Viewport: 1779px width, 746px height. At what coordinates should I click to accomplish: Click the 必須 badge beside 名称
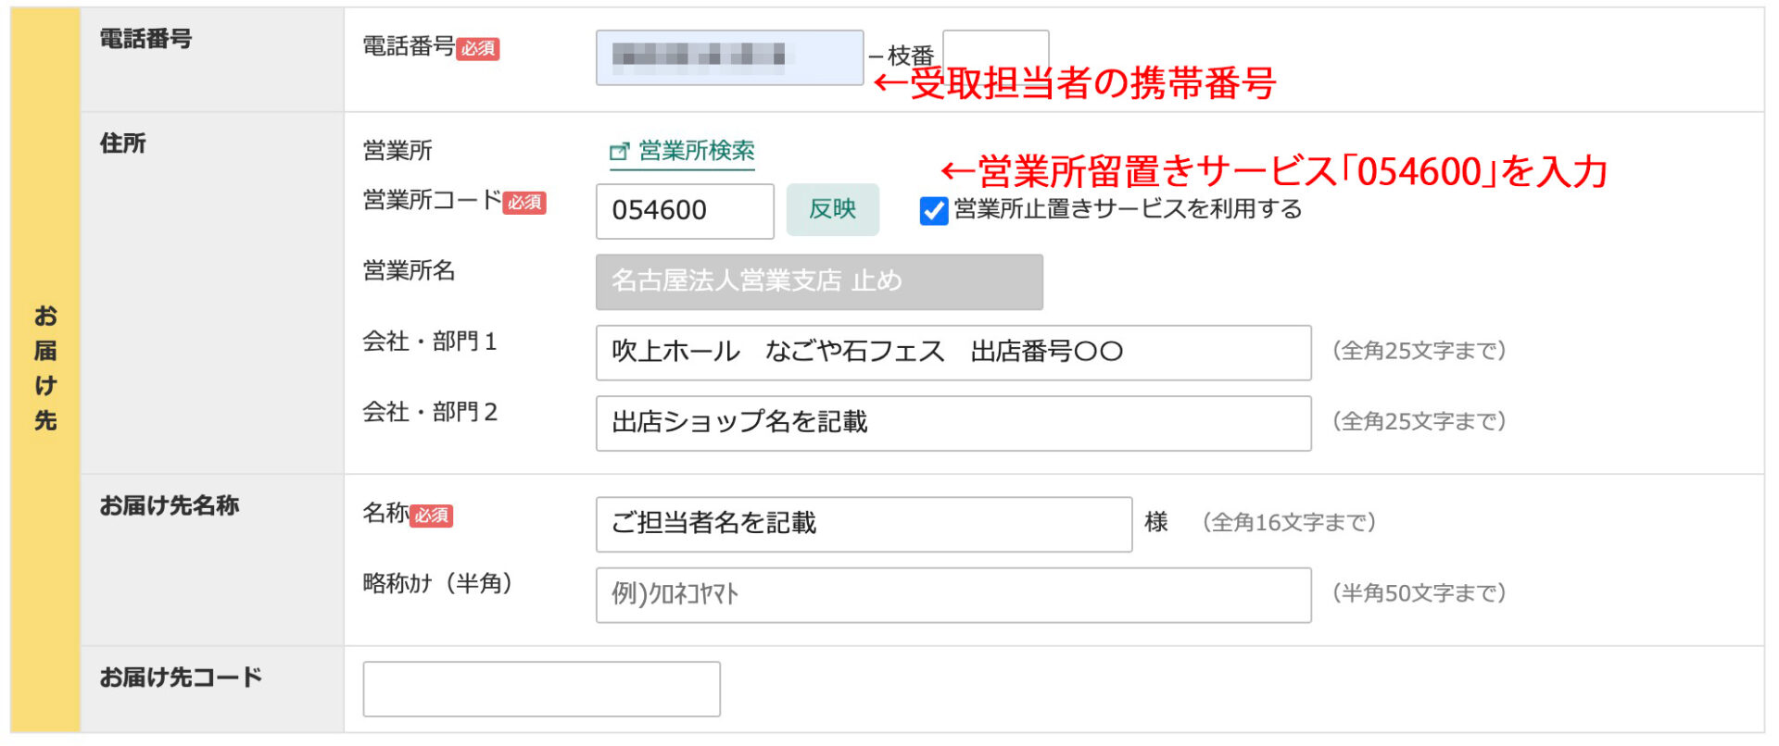431,516
